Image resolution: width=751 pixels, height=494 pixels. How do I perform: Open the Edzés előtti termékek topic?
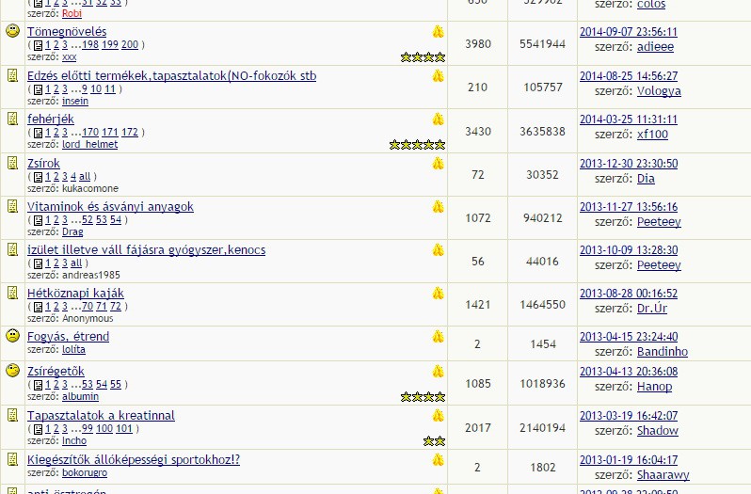pos(171,75)
